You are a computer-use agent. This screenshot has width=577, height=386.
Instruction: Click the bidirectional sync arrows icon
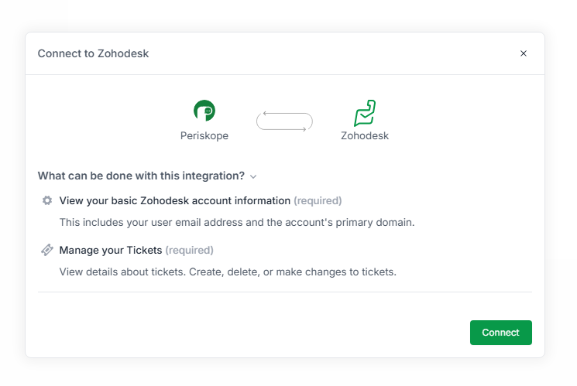coord(284,121)
